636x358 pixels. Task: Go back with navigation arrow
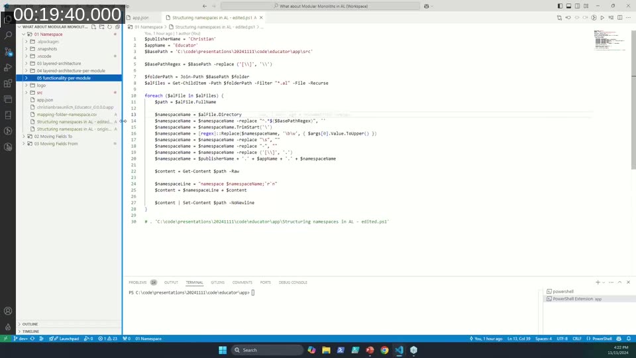(205, 6)
